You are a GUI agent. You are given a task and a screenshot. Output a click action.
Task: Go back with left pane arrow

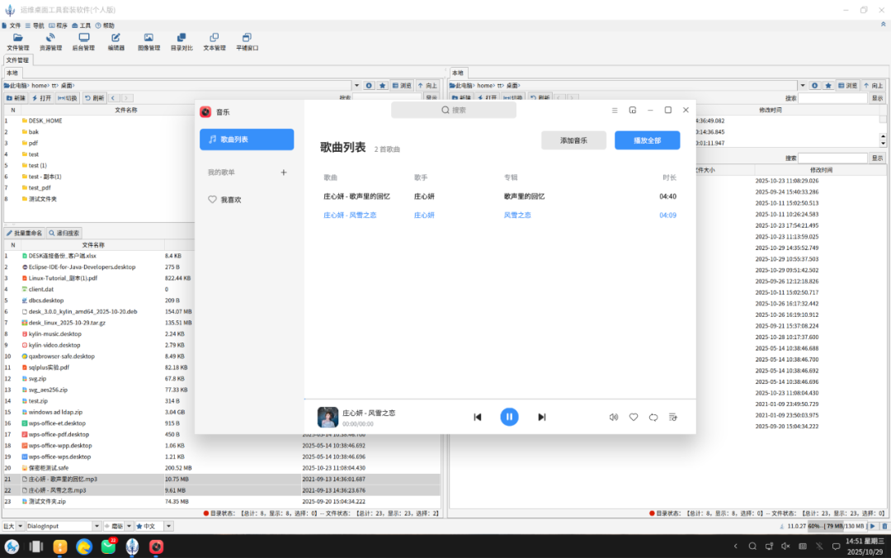click(x=113, y=98)
